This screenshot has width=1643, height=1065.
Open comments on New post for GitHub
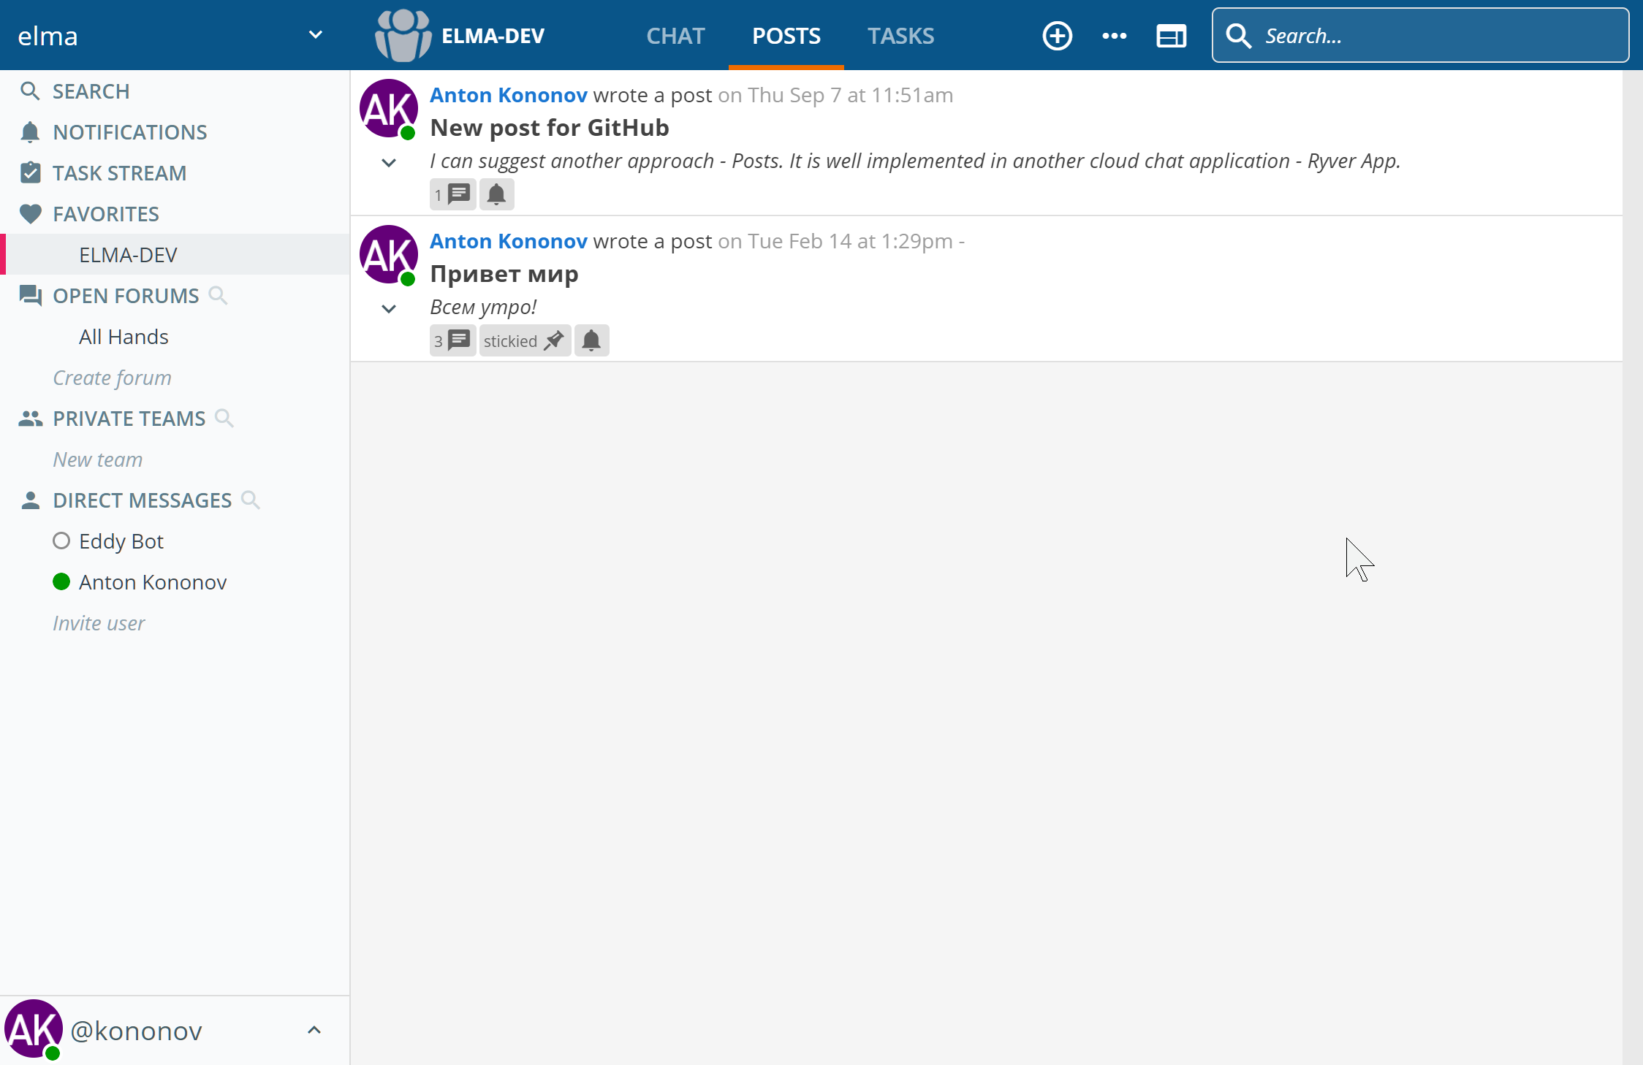click(452, 194)
